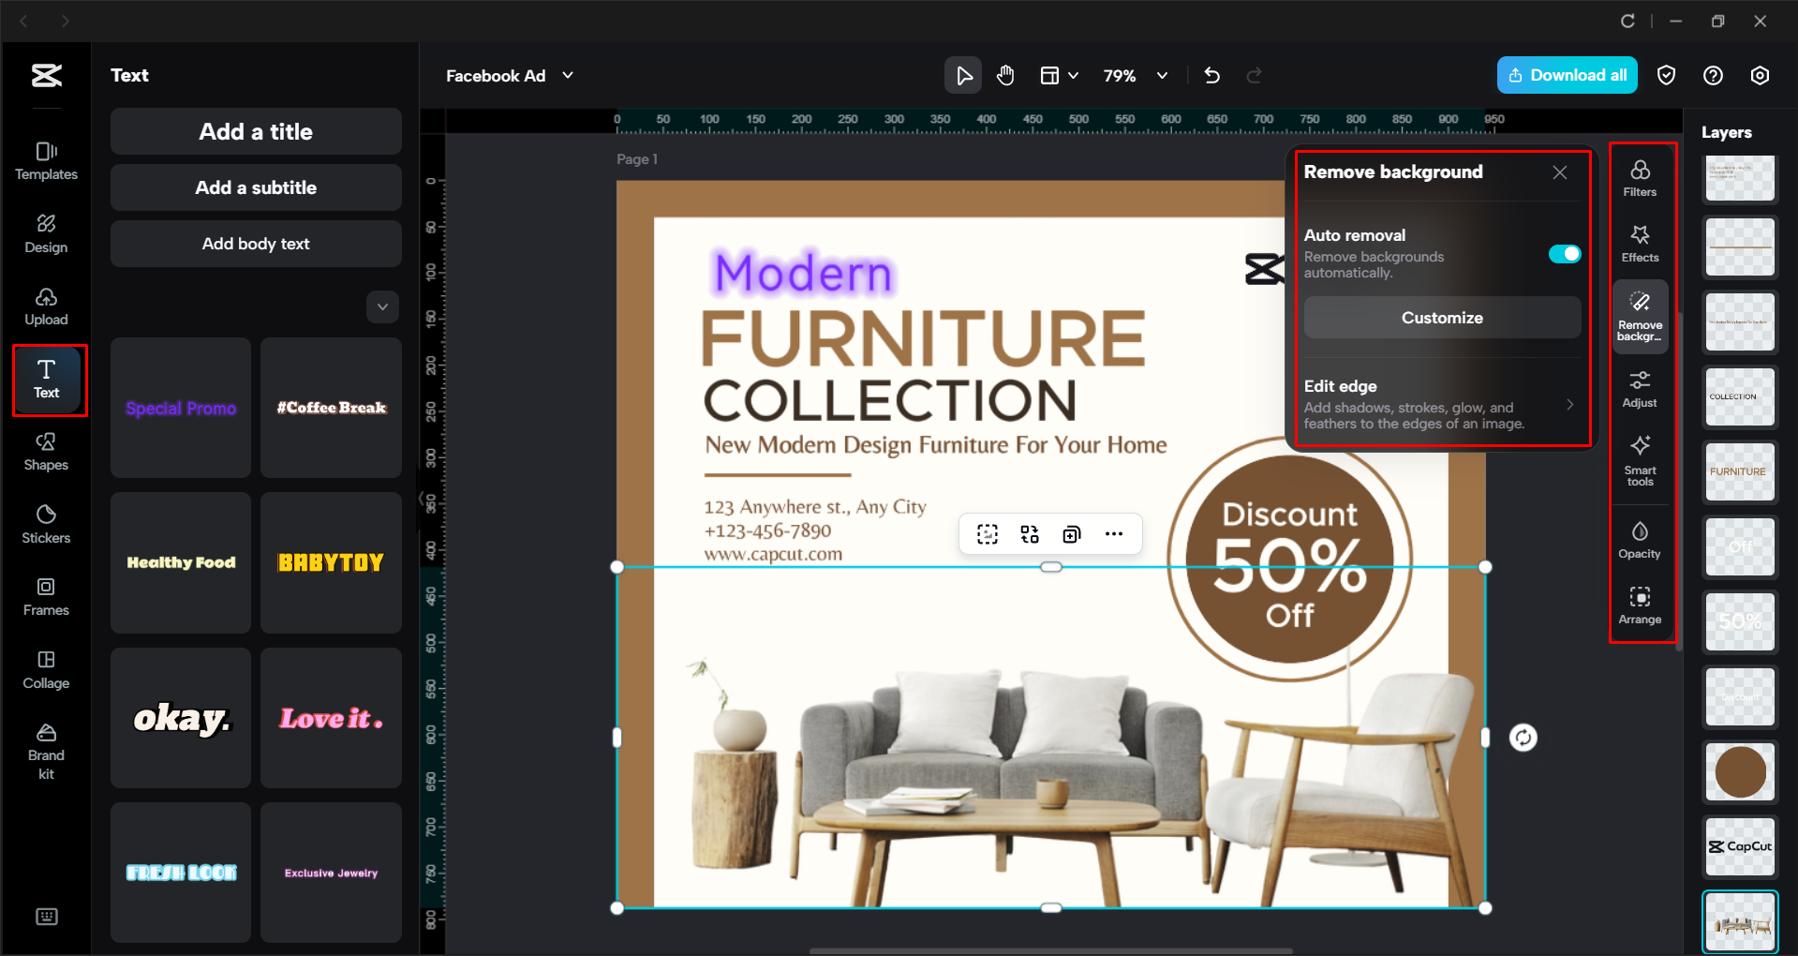
Task: Switch to the Text panel
Action: point(46,380)
